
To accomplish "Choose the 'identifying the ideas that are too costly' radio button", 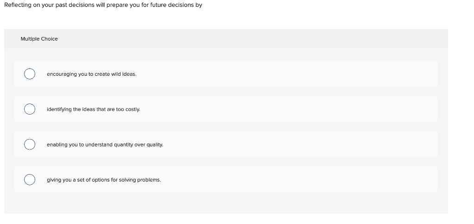I will [x=30, y=109].
